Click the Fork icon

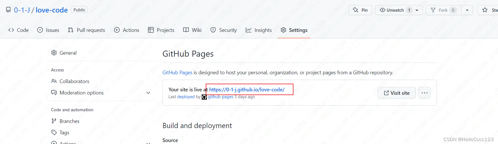[433, 10]
